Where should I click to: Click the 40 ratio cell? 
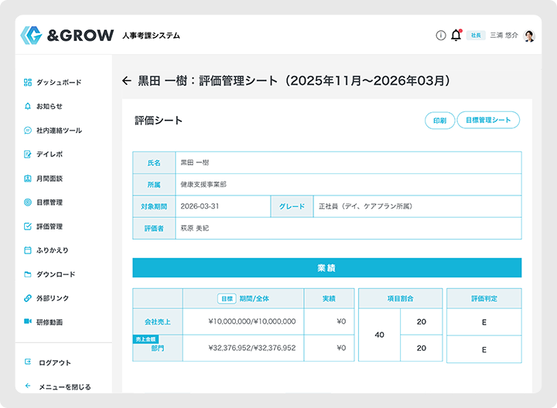tap(379, 335)
